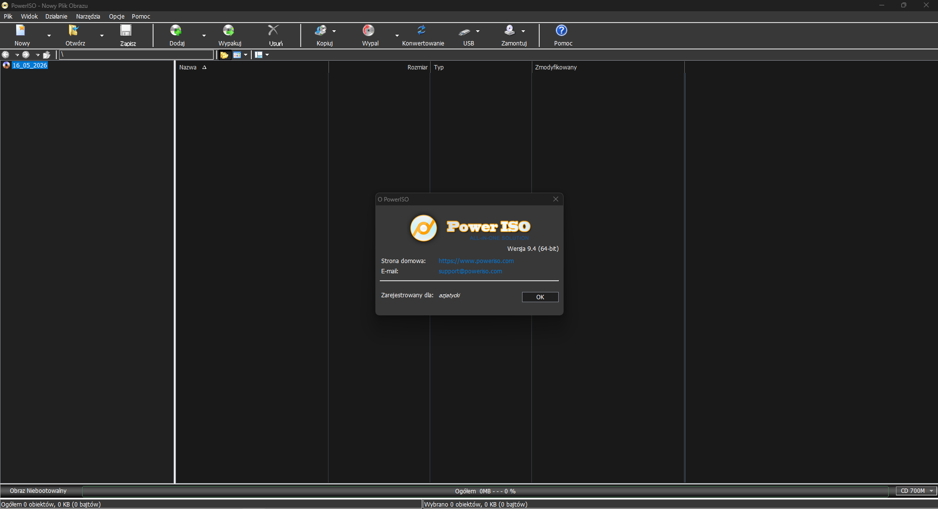Expand the Nowy dropdown arrow

pyautogui.click(x=49, y=36)
